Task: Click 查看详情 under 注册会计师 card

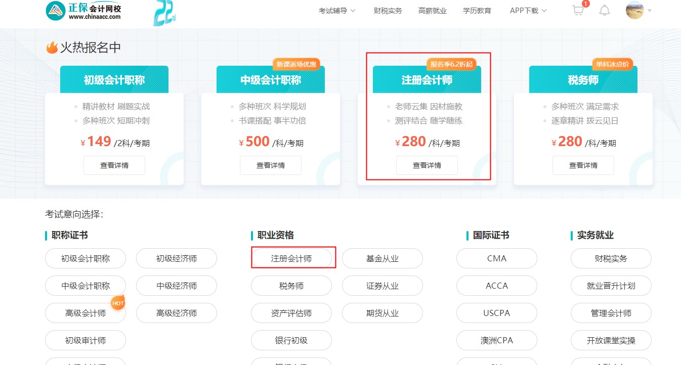Action: click(x=427, y=165)
